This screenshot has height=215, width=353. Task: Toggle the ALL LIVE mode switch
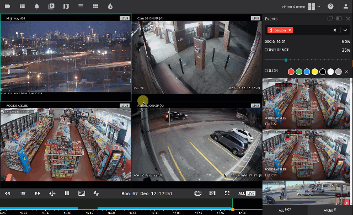click(247, 193)
